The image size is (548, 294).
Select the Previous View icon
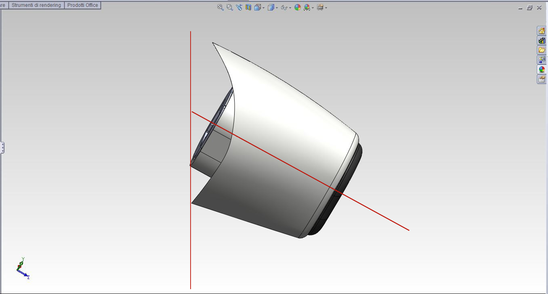[x=239, y=7]
